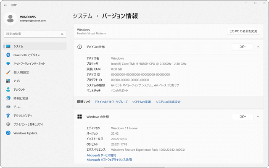The height and width of the screenshot is (168, 269).
Task: Click the プロダクト ID value 00000-00000-00000-00000
Action: [130, 80]
